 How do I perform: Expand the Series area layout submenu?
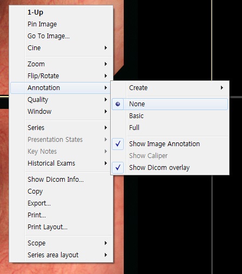[60, 255]
